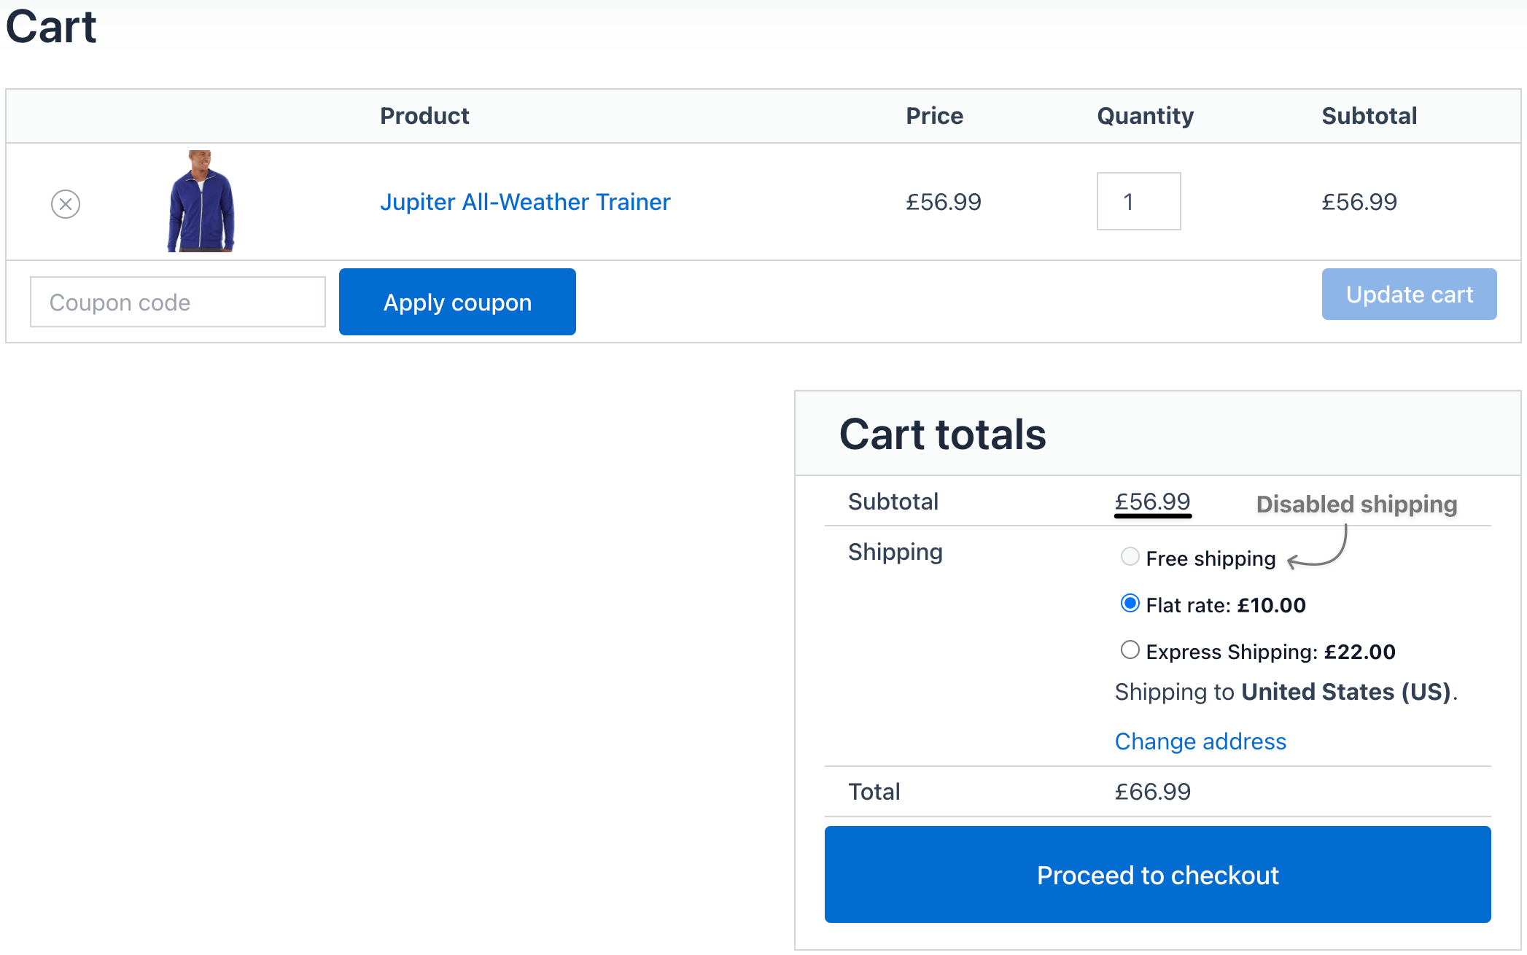Click the Quantity column header
This screenshot has height=955, width=1527.
pos(1145,116)
